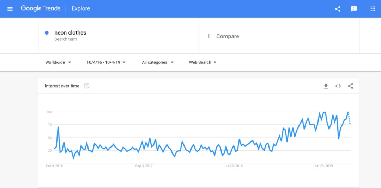The image size is (381, 188).
Task: Click the share icon in header
Action: click(338, 9)
